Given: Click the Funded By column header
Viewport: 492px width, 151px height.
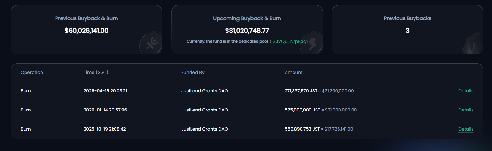Looking at the screenshot, I should click(x=193, y=72).
